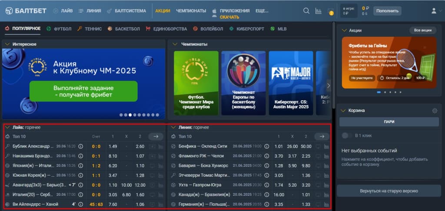Select the last dot of Акции carousel
Viewport: 445px width, 211px height.
coord(400,92)
